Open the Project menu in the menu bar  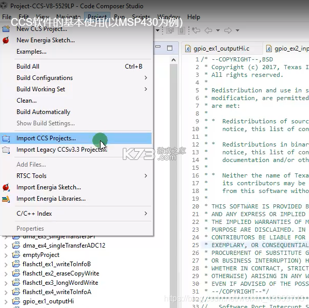[97, 17]
